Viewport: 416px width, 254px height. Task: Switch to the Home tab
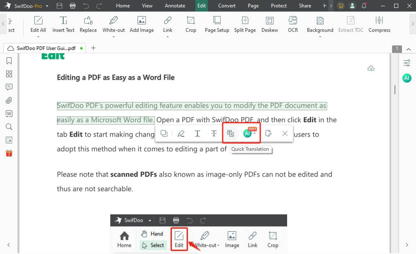click(x=123, y=5)
